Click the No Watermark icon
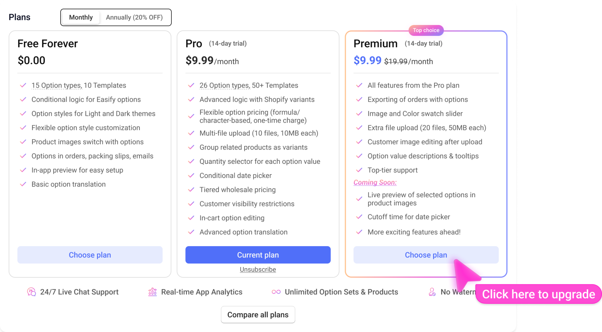 pyautogui.click(x=432, y=292)
